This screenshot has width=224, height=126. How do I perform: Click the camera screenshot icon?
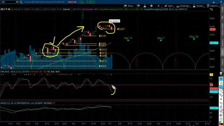[x=221, y=115]
